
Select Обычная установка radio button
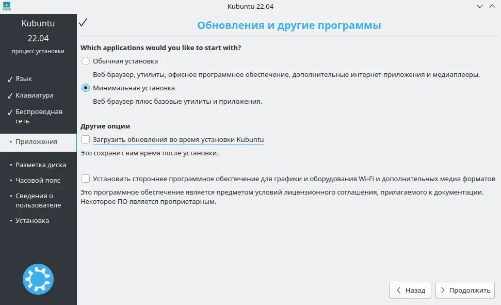pos(86,61)
